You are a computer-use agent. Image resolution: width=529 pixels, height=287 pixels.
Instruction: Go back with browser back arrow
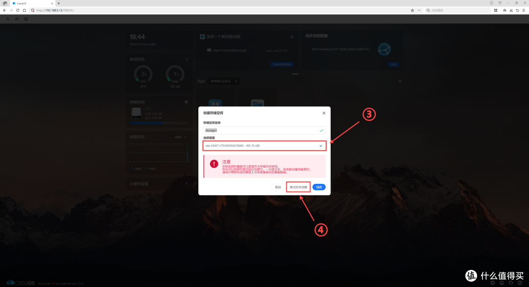click(x=4, y=10)
